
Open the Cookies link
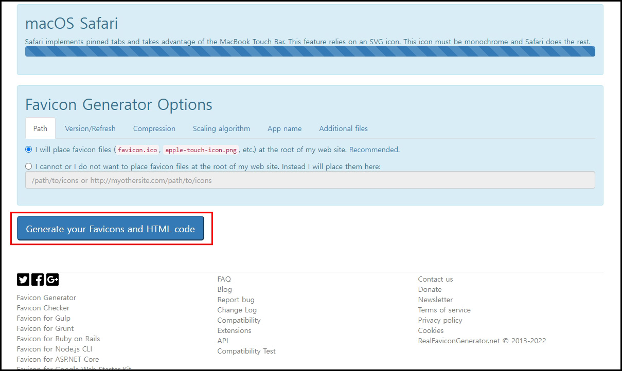[x=431, y=330]
